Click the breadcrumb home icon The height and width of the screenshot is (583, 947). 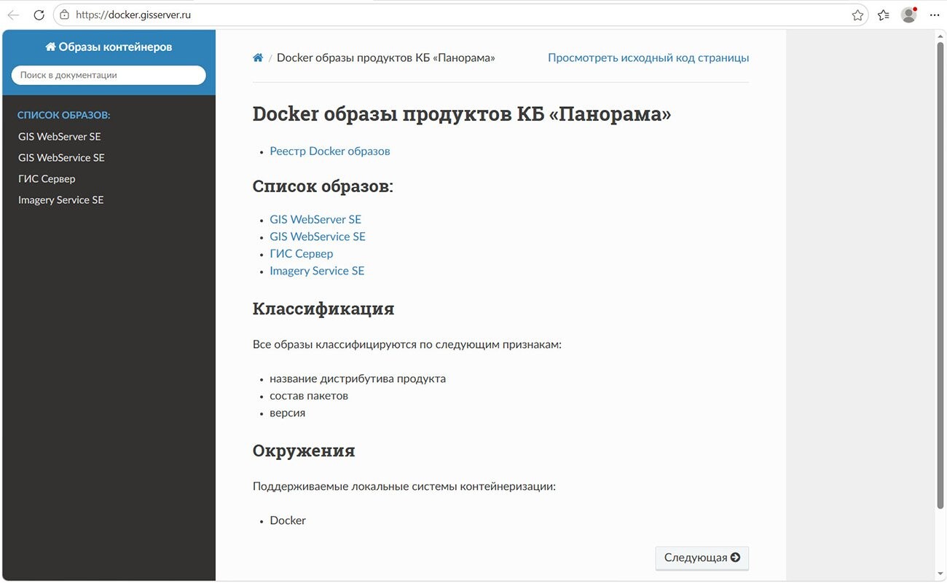258,57
